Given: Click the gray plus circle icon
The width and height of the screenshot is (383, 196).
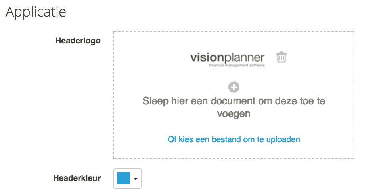Looking at the screenshot, I should pos(234,87).
